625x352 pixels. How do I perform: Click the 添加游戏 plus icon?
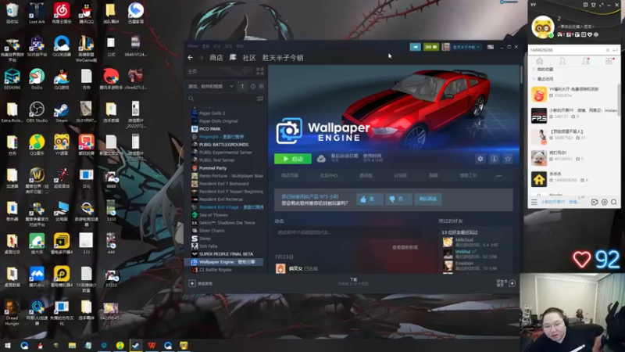coord(191,283)
